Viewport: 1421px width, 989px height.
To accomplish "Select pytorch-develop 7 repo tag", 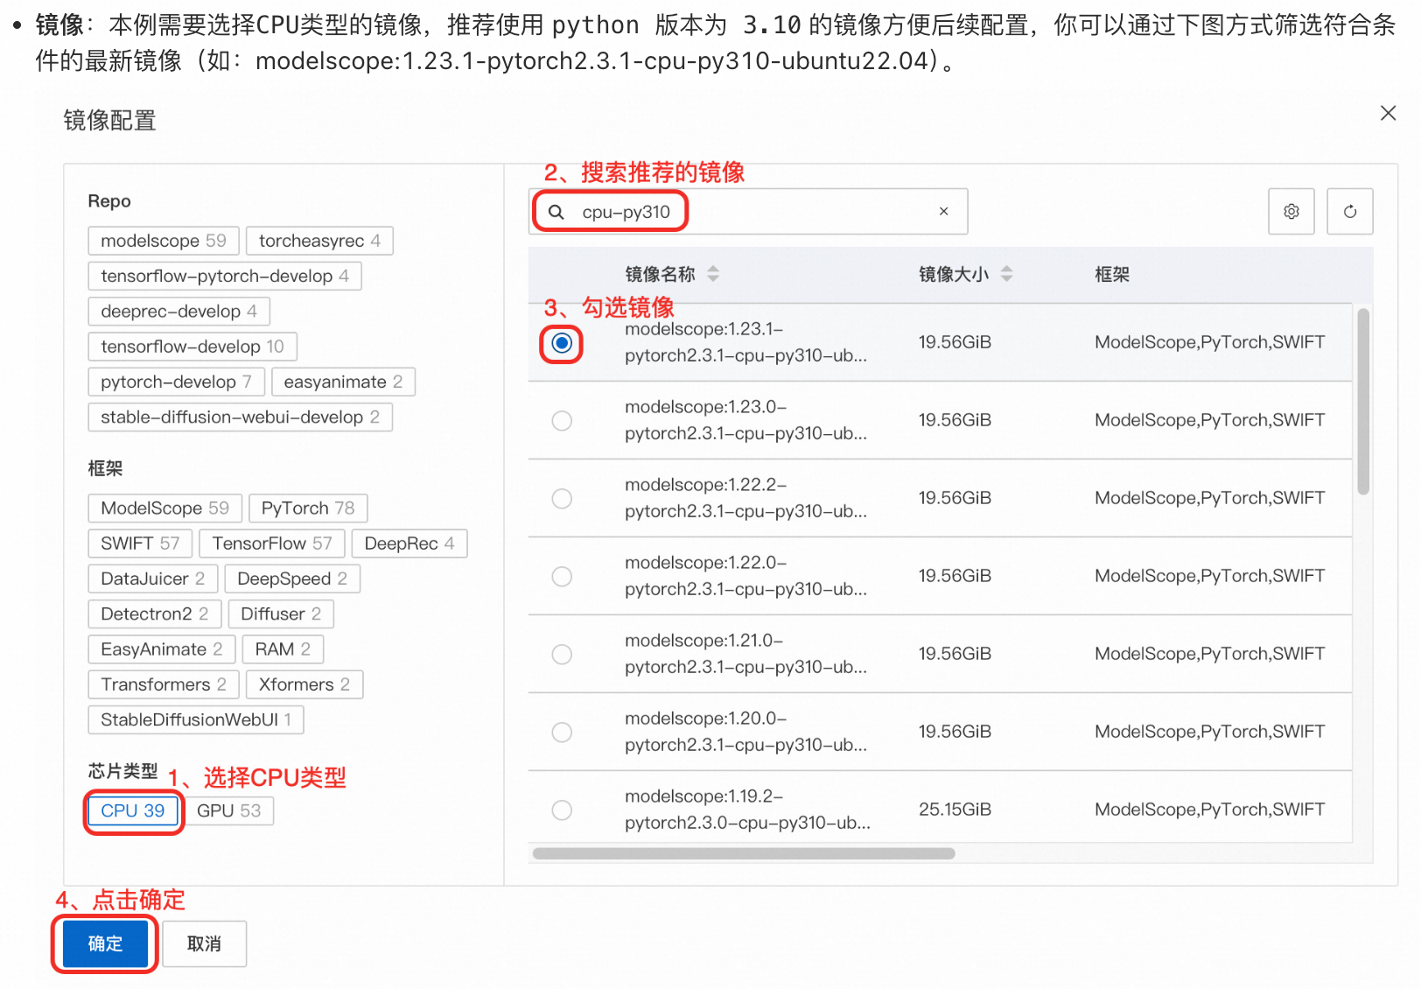I will point(176,382).
